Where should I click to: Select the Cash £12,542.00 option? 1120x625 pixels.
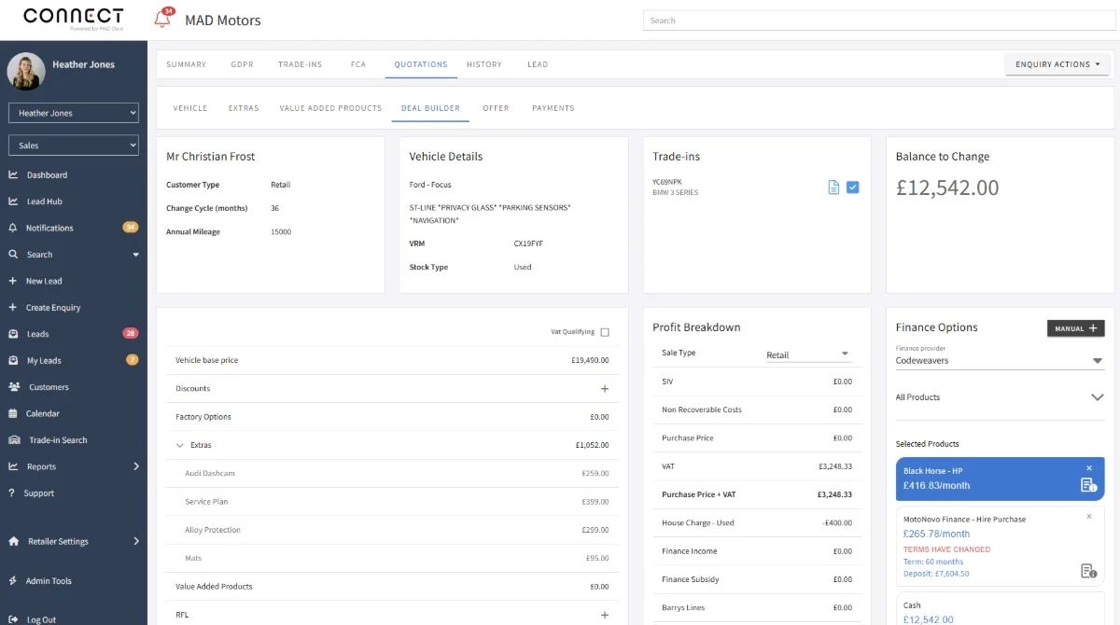pyautogui.click(x=1000, y=609)
